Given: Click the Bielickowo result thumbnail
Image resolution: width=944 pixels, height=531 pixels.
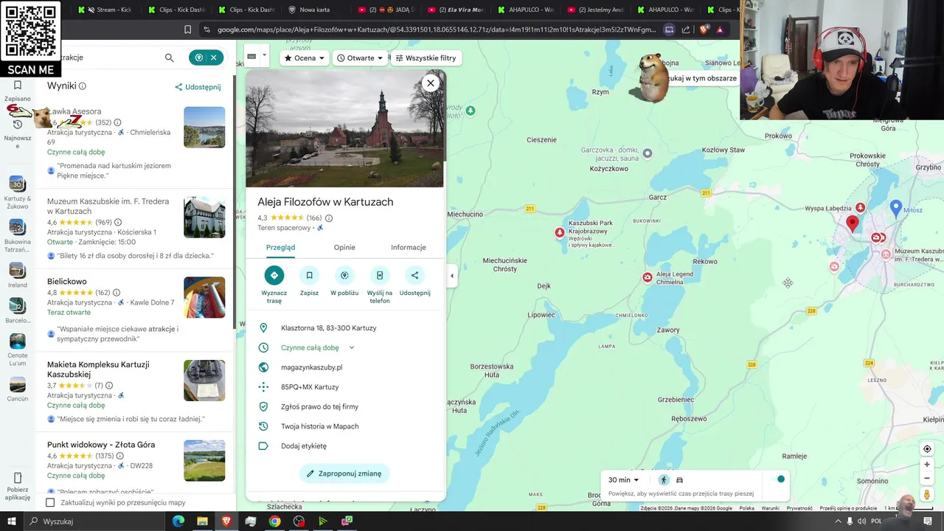Looking at the screenshot, I should (x=204, y=297).
